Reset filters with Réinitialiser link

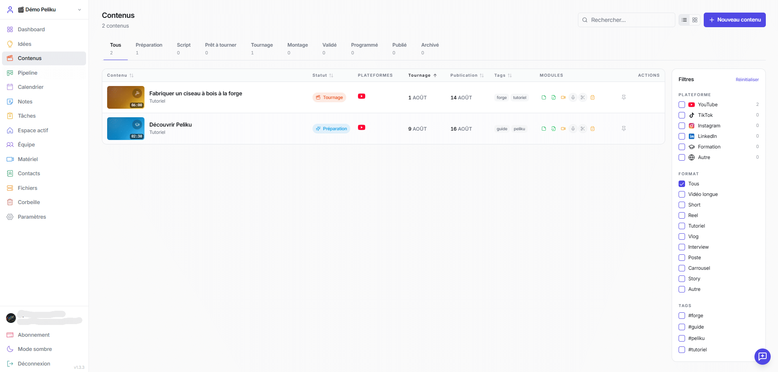click(x=747, y=80)
